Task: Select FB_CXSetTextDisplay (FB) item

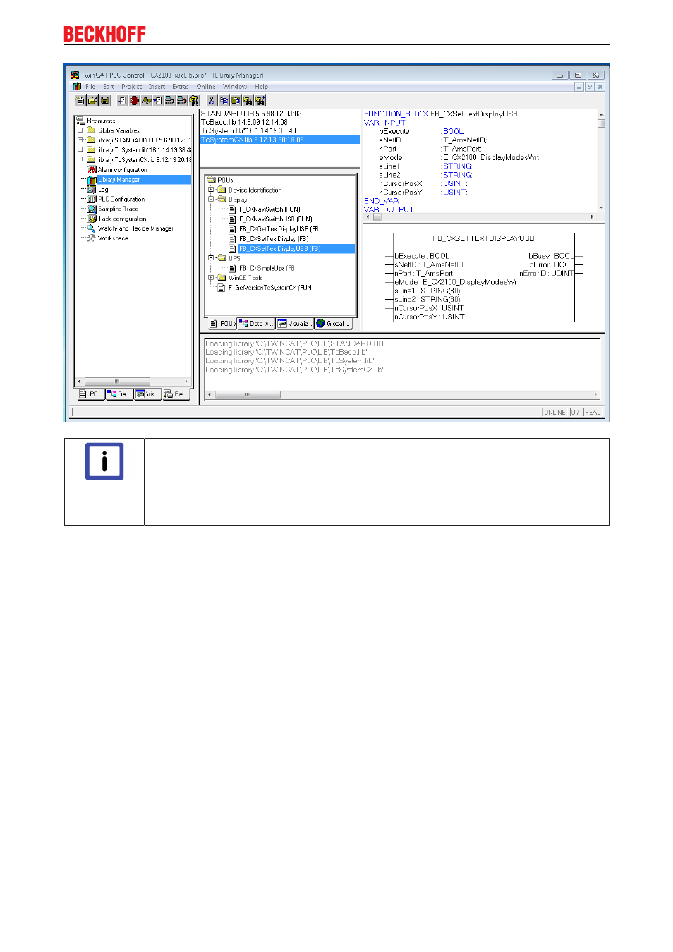Action: click(274, 239)
